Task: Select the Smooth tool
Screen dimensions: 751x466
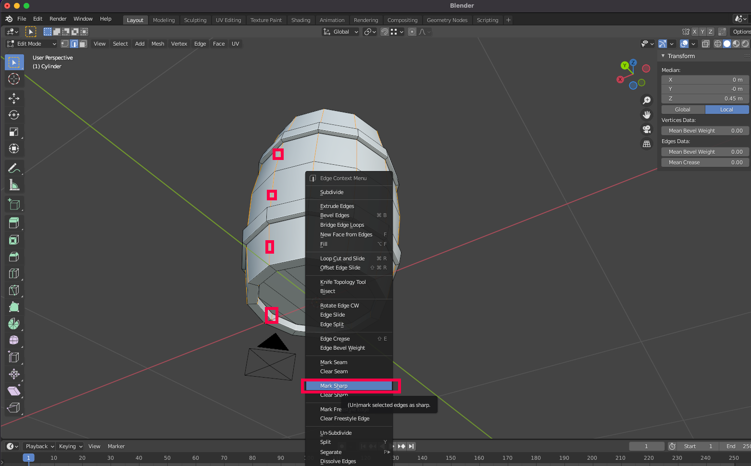Action: (14, 340)
